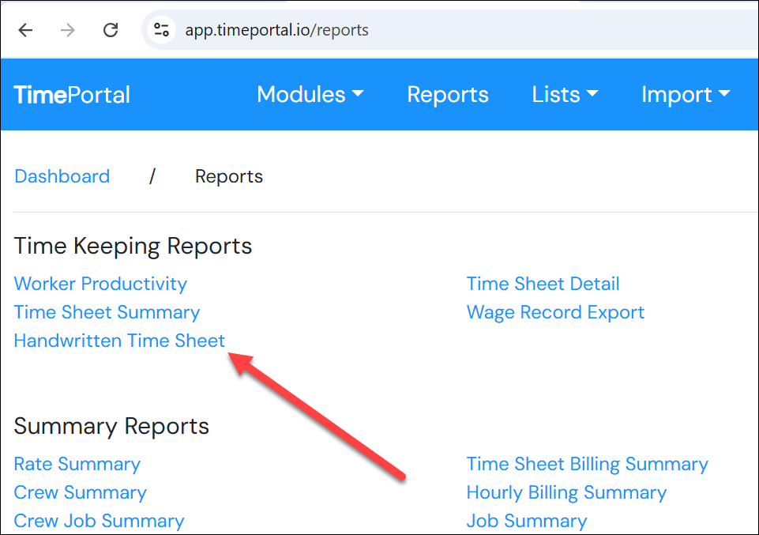Image resolution: width=759 pixels, height=535 pixels.
Task: Open the Rate Summary report
Action: click(77, 465)
